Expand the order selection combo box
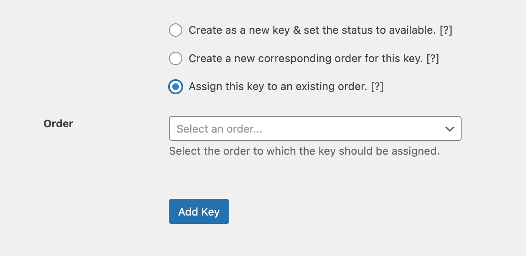 315,128
